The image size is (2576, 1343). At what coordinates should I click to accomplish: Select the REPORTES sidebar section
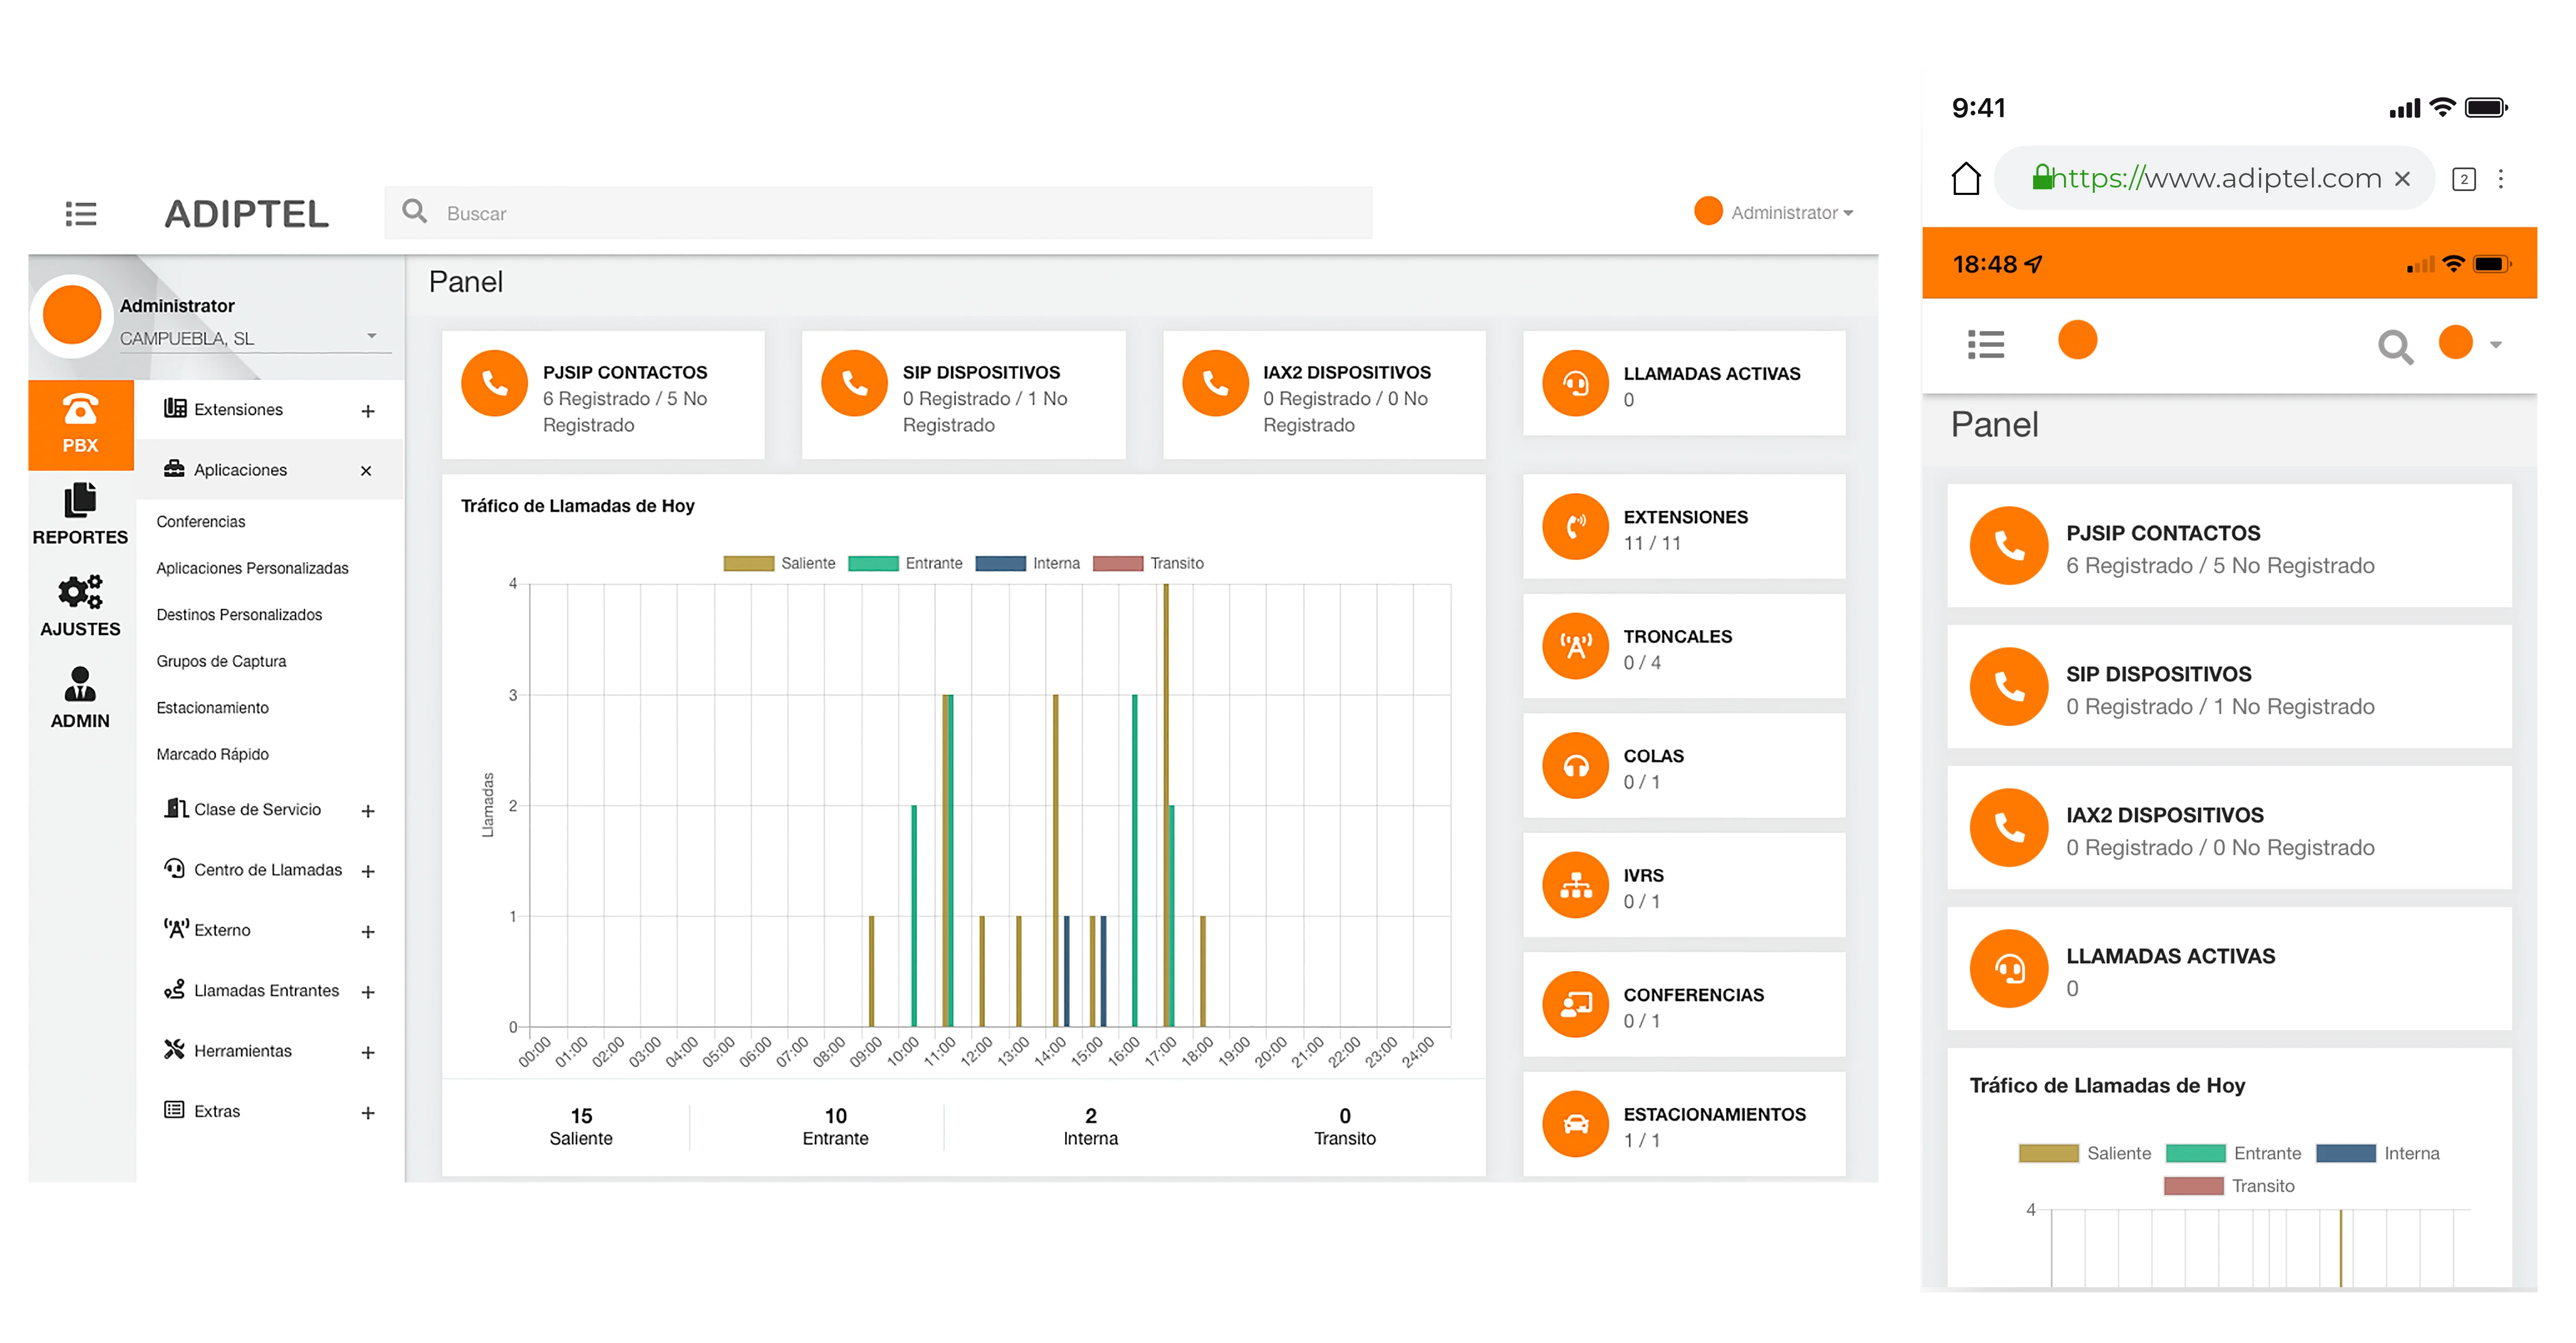(80, 515)
